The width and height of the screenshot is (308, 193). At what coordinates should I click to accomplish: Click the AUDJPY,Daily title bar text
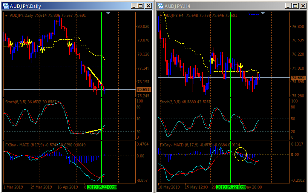26,6
